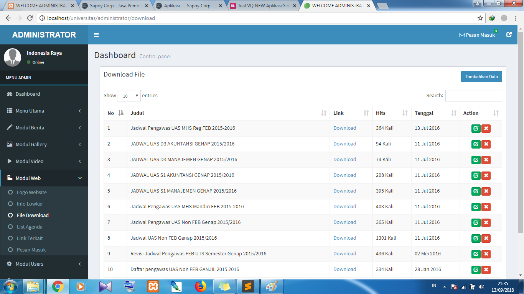
Task: Launch XAMPP from the Windows taskbar
Action: (x=153, y=286)
